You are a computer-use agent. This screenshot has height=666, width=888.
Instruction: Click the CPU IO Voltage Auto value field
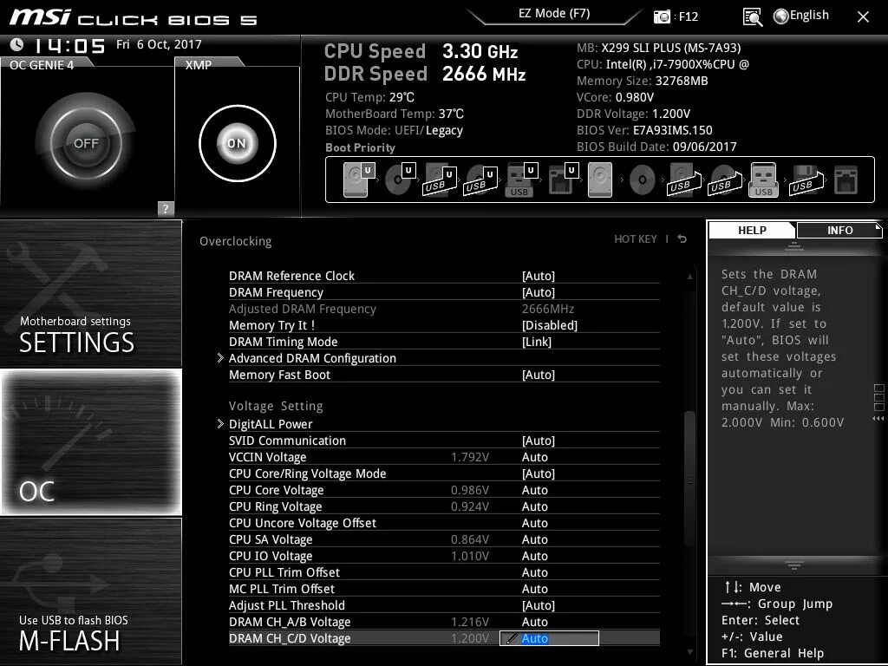[534, 556]
